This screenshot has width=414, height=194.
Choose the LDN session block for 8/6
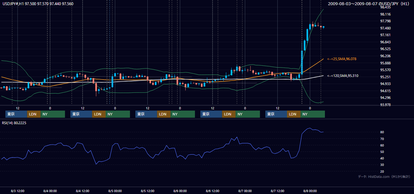click(x=229, y=114)
